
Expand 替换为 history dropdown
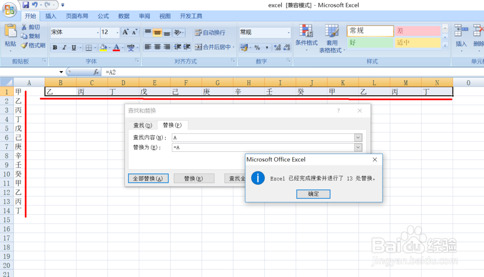coord(358,147)
